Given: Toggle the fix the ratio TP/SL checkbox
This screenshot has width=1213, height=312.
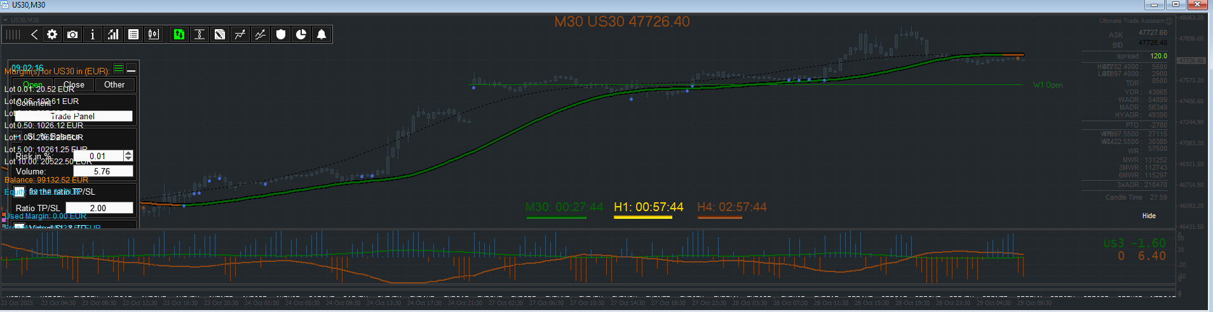Looking at the screenshot, I should [x=20, y=192].
